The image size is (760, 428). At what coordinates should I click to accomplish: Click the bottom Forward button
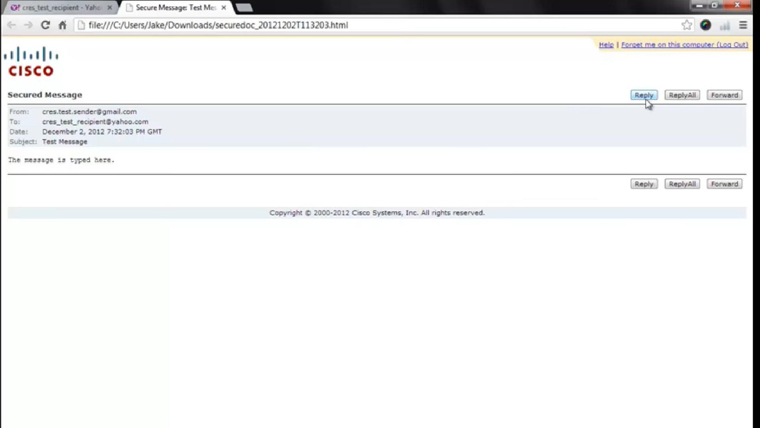point(724,184)
